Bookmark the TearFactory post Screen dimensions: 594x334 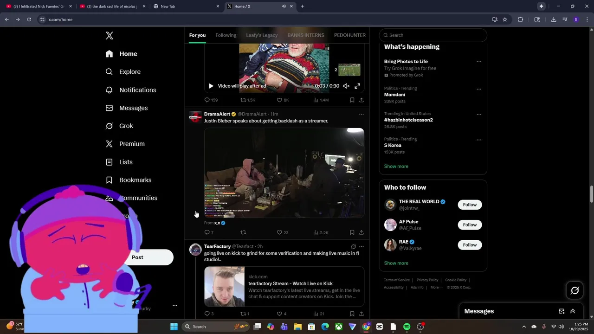tap(352, 314)
